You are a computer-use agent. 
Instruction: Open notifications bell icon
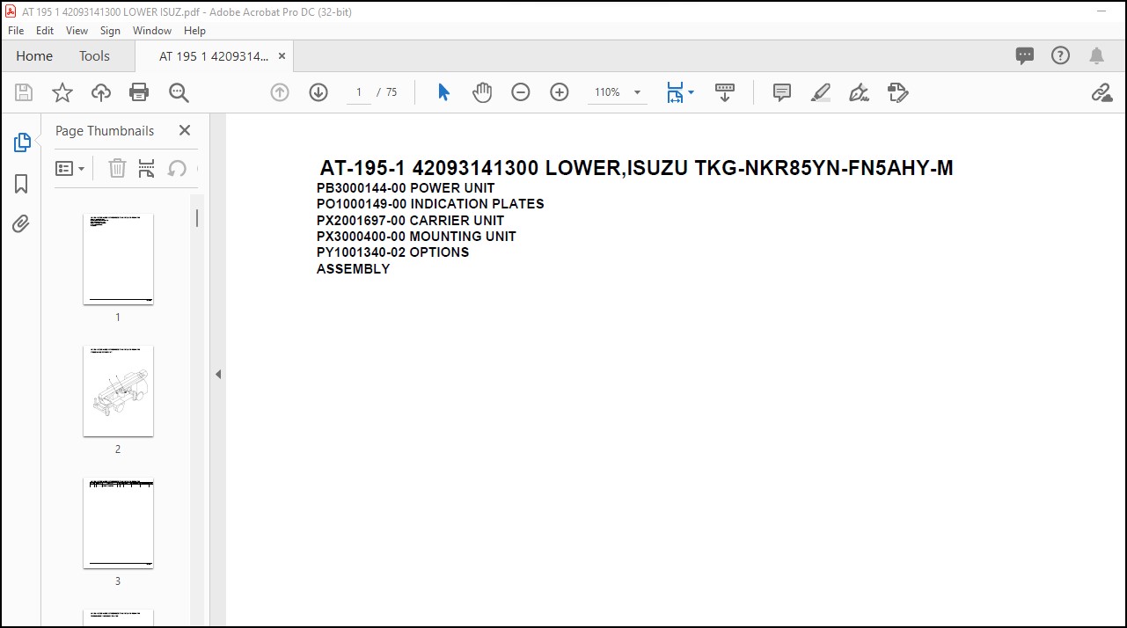[1096, 55]
